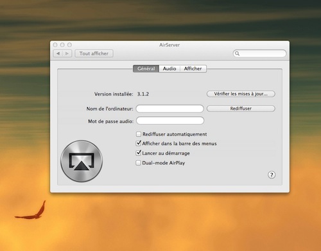This screenshot has width=321, height=251.
Task: Click the Rediffuser button
Action: (241, 108)
